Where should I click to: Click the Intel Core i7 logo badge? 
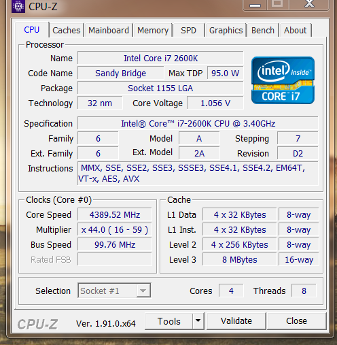pos(283,80)
